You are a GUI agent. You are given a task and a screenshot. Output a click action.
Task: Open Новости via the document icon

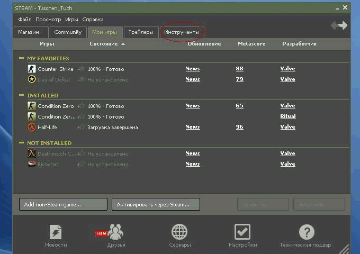point(56,232)
